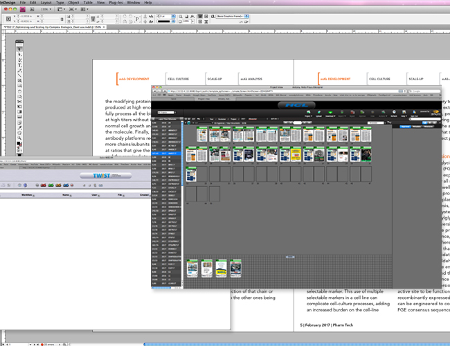The height and width of the screenshot is (346, 450).
Task: Open the Project dropdown in HCL toolbar
Action: 308,113
